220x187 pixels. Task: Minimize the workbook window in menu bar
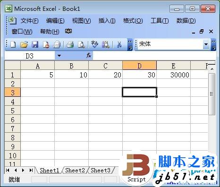tap(194, 32)
